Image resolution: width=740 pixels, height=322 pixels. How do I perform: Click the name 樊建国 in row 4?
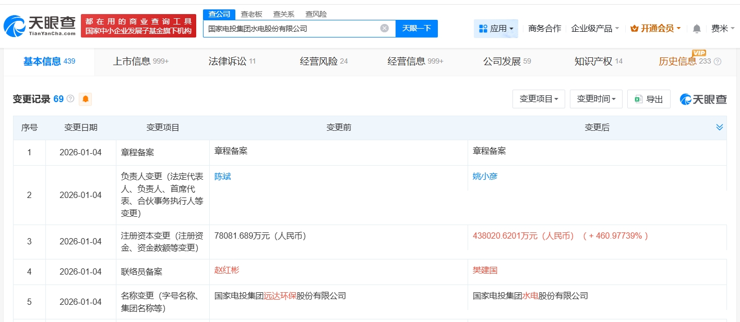pyautogui.click(x=485, y=270)
